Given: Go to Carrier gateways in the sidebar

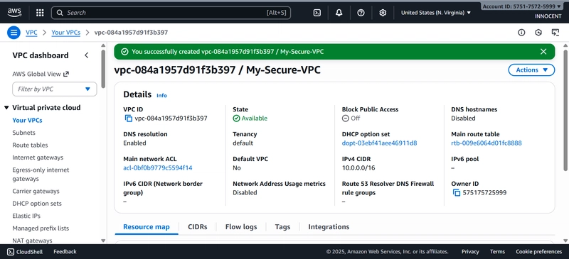Looking at the screenshot, I should tap(36, 191).
